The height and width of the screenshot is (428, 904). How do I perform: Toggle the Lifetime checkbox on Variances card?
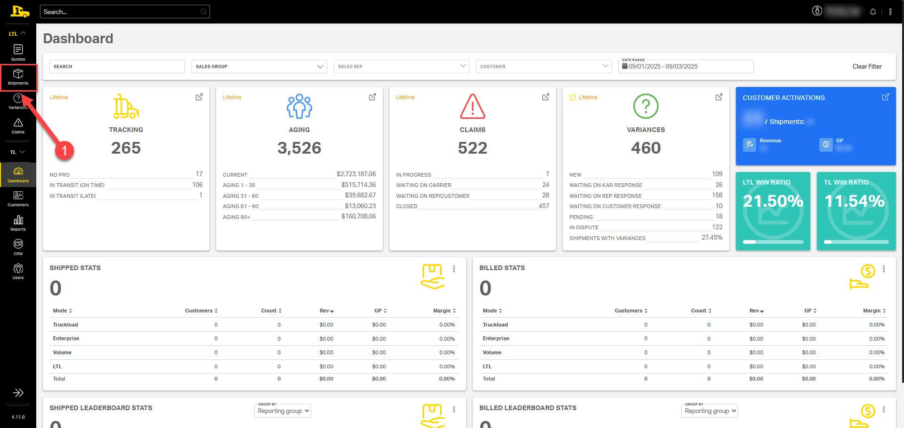[x=573, y=97]
